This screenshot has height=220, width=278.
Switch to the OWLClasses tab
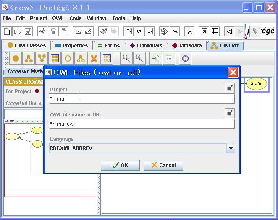pyautogui.click(x=26, y=45)
